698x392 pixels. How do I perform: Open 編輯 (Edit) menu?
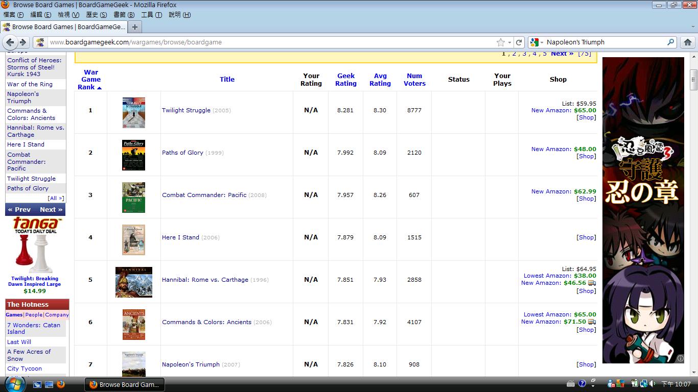[40, 15]
